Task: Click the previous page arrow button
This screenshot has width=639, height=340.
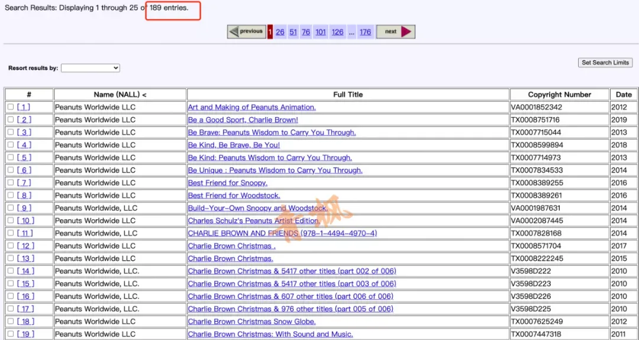Action: [x=247, y=32]
